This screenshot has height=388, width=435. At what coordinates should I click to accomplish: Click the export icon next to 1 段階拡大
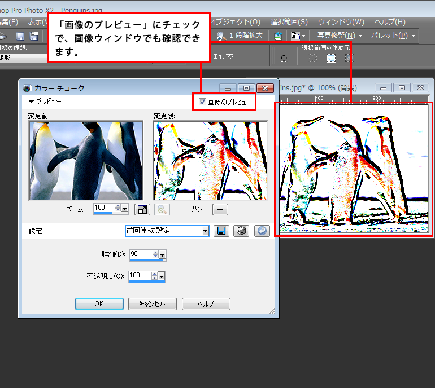tap(278, 36)
